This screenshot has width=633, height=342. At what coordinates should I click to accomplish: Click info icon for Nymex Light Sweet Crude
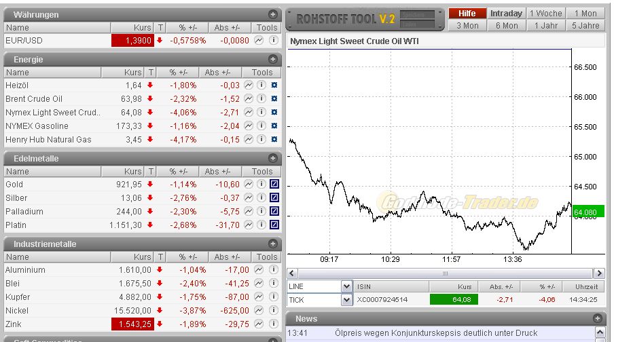[x=261, y=112]
